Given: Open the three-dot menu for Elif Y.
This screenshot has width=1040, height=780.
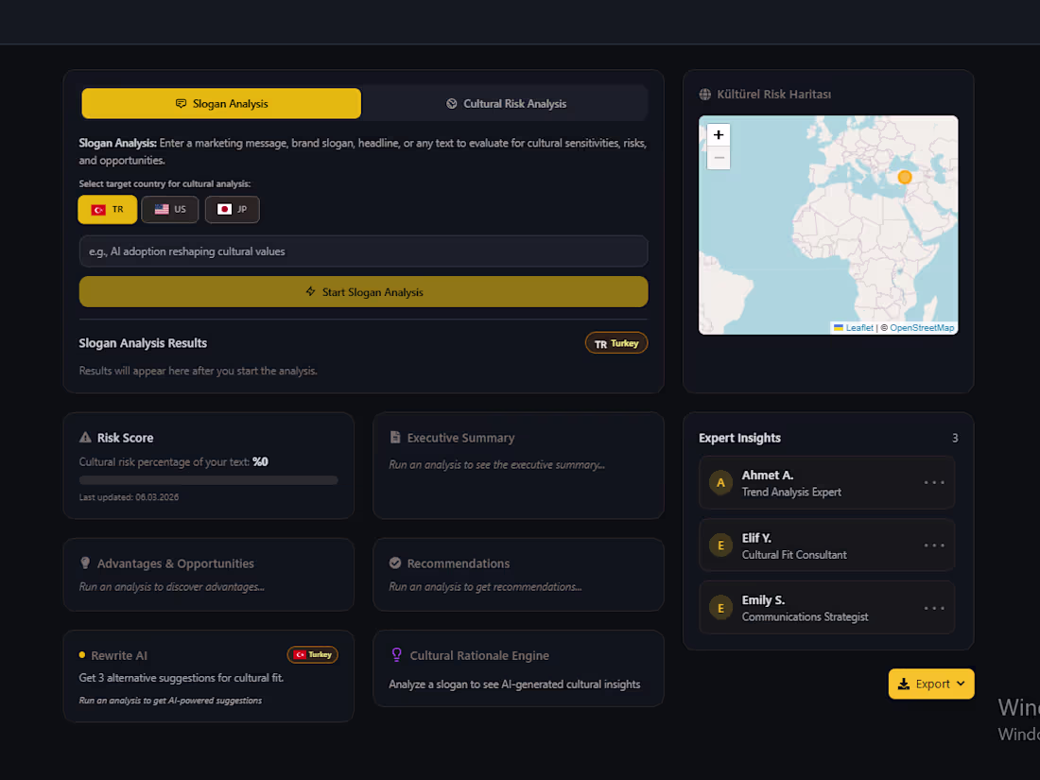Looking at the screenshot, I should (x=934, y=546).
